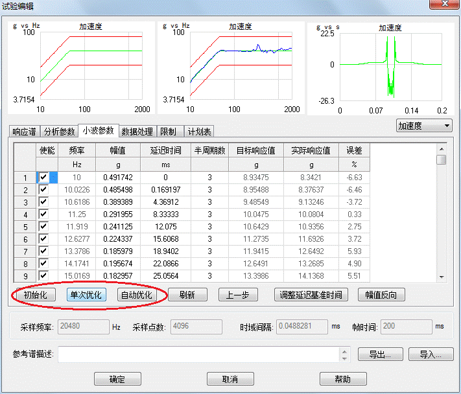The width and height of the screenshot is (461, 394).
Task: Cancel with the 取消 button
Action: pos(230,378)
